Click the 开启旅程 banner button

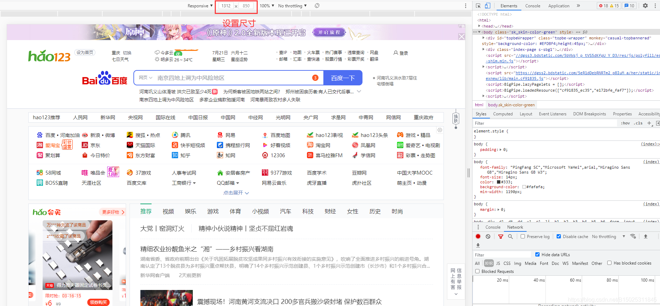[329, 32]
